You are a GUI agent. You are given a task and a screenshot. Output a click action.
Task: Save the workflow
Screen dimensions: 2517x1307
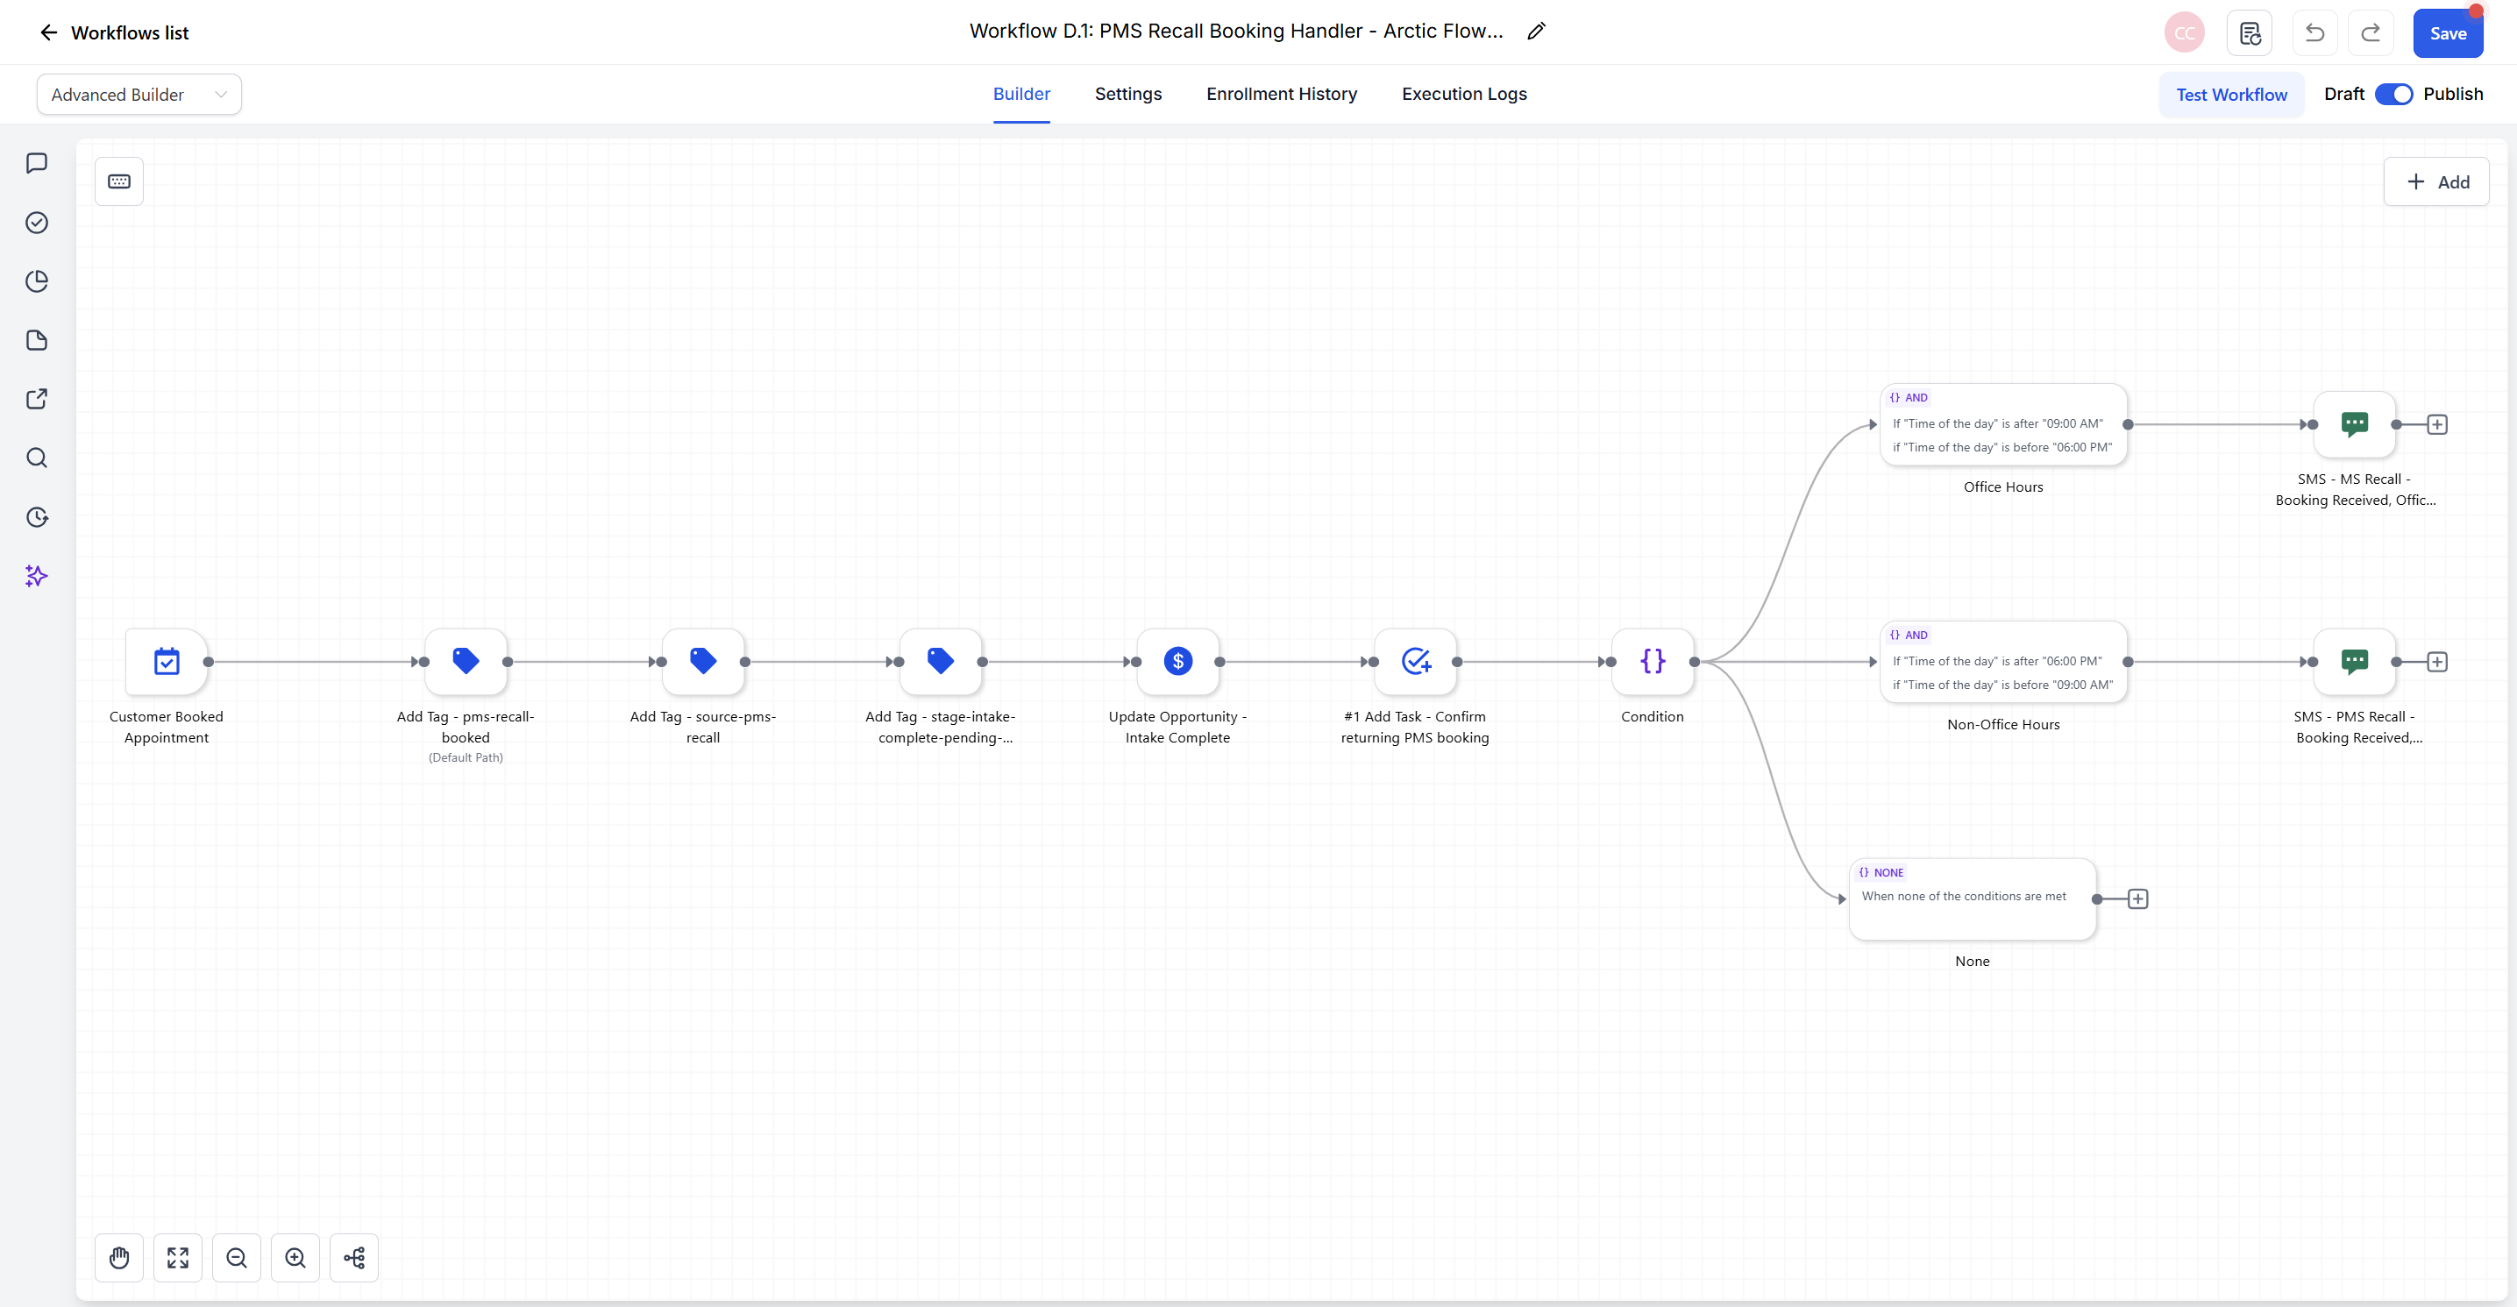point(2448,33)
